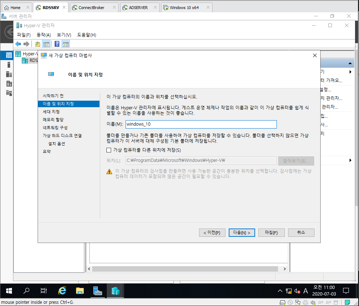
Task: Click the Server Manager back navigation circle
Action: (10, 32)
